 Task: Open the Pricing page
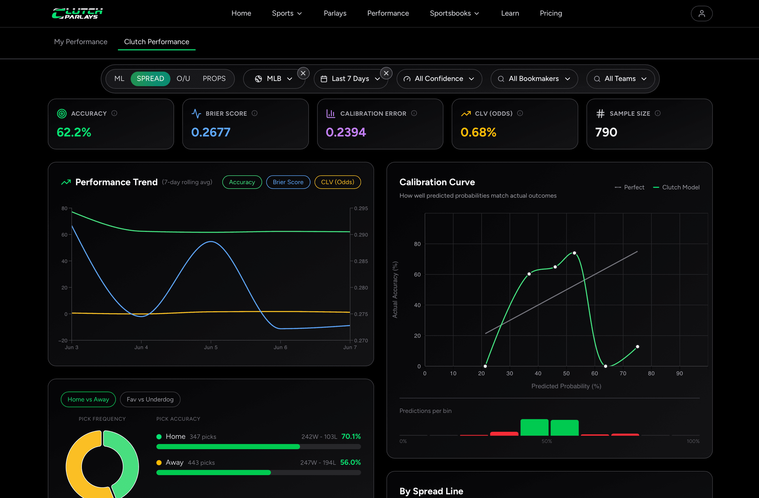tap(551, 13)
